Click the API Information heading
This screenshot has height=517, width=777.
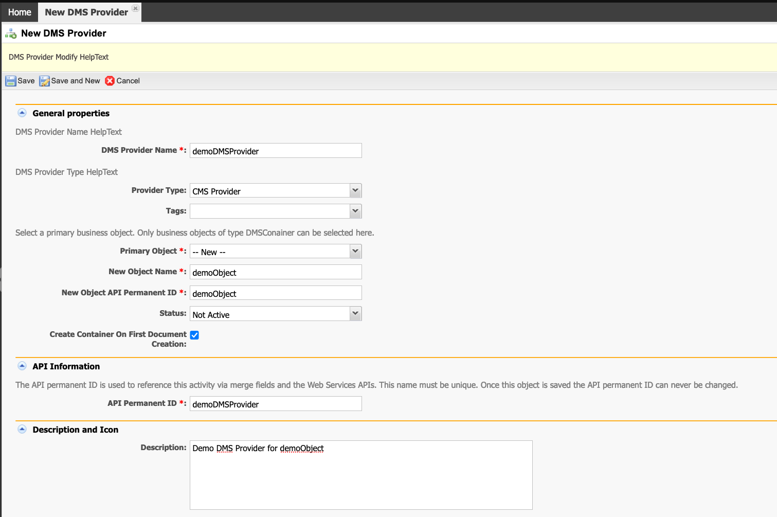pos(66,366)
